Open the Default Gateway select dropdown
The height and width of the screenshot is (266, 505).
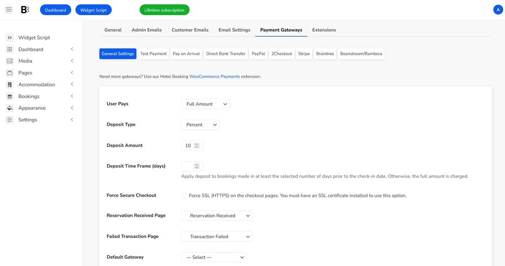tap(214, 257)
